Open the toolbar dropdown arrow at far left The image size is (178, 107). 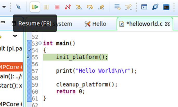(4, 7)
